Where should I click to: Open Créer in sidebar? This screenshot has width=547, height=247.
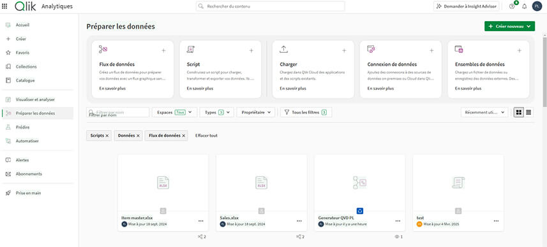[21, 39]
